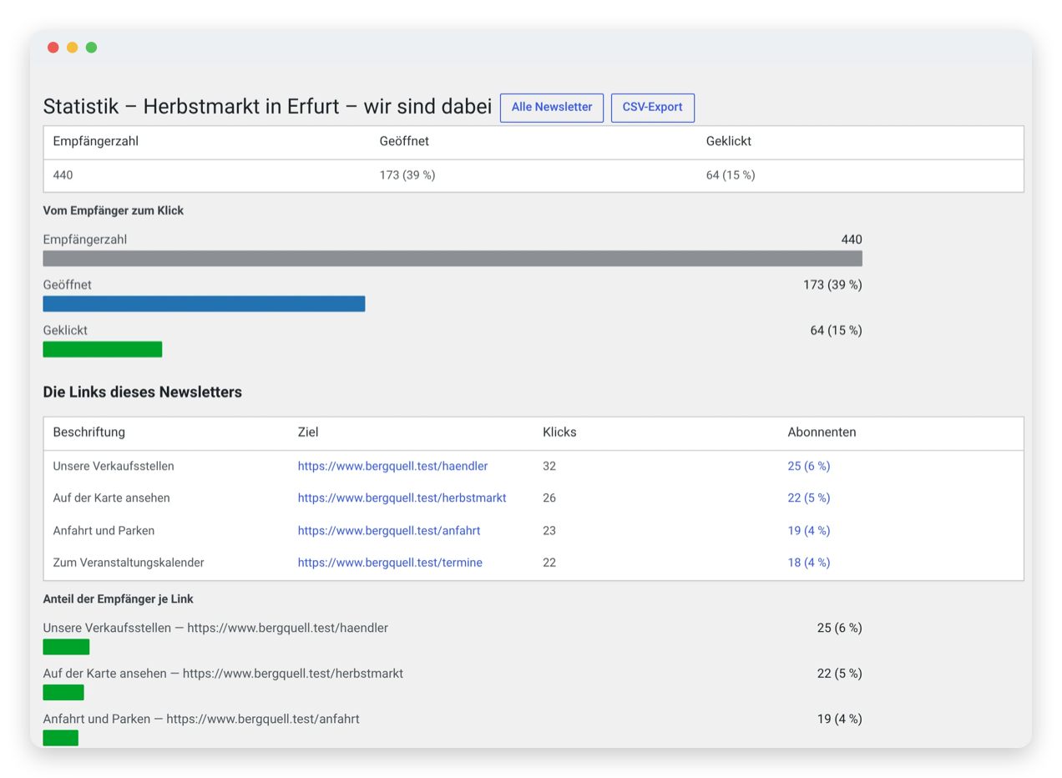This screenshot has height=778, width=1062.
Task: Click the green bar under Anfahrt und Parken
Action: pos(61,737)
